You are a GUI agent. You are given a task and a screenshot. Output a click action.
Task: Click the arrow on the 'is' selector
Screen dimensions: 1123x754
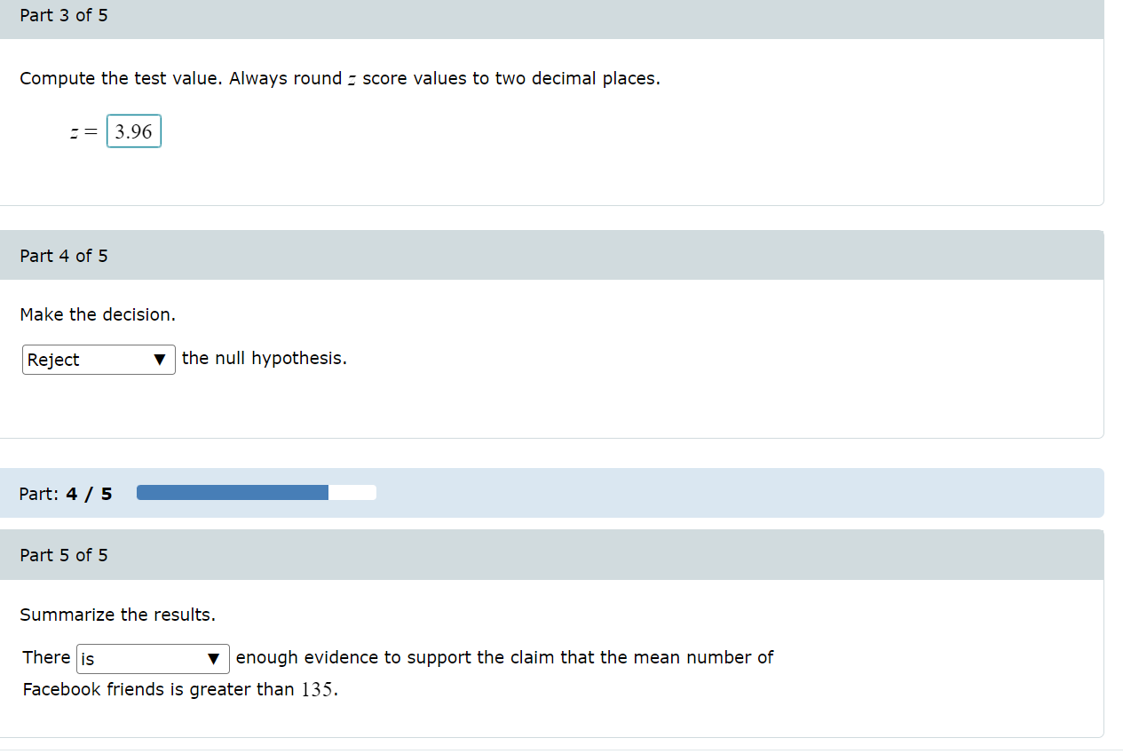(x=213, y=659)
